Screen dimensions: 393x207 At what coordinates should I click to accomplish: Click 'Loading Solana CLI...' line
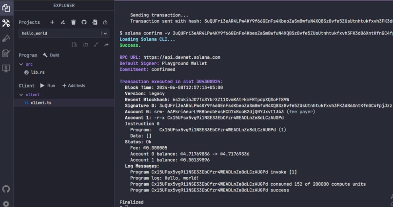click(147, 39)
